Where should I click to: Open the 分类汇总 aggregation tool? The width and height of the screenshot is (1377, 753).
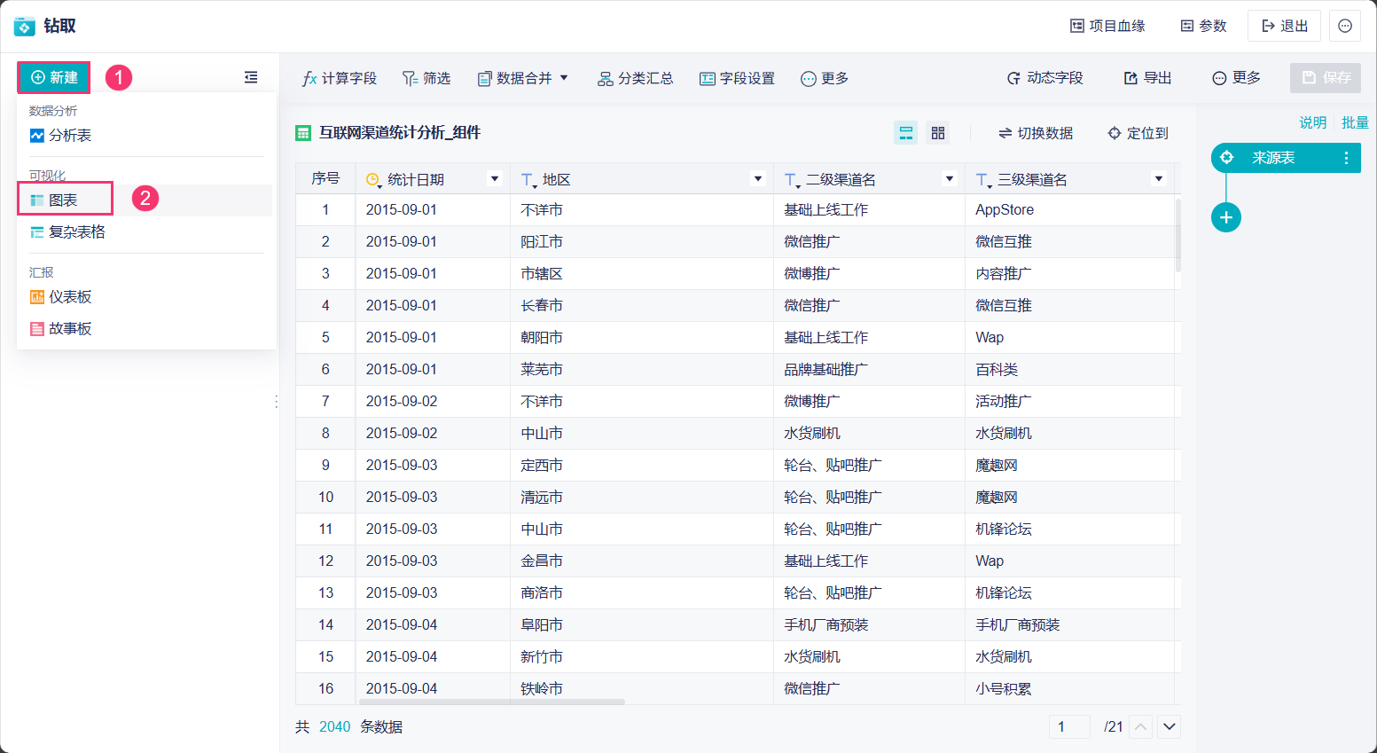tap(637, 78)
